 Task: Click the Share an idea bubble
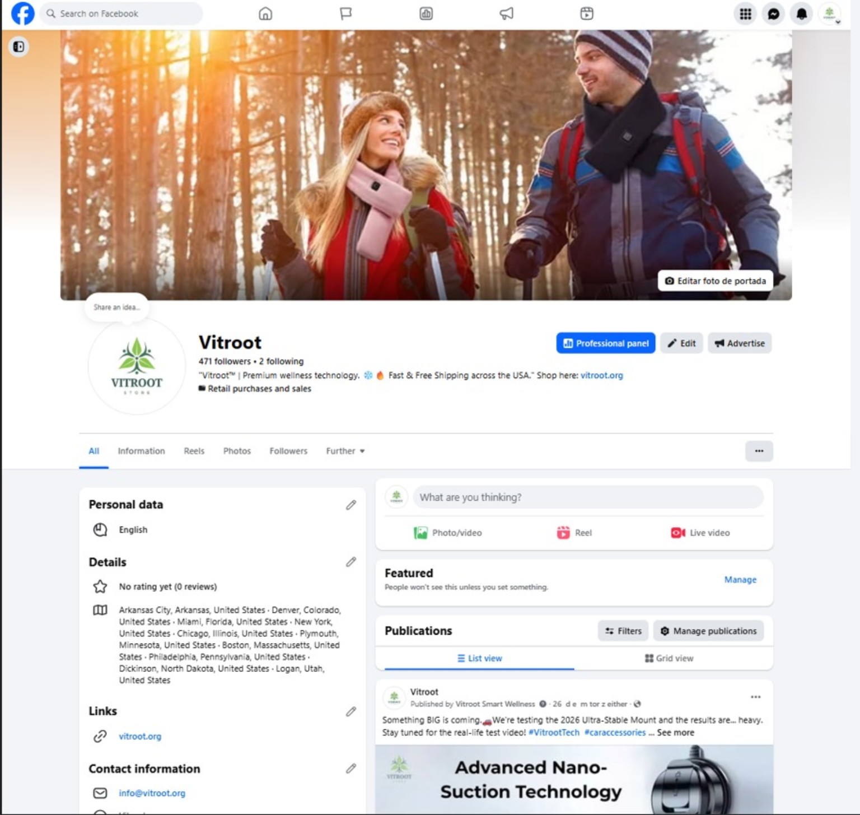pos(116,307)
